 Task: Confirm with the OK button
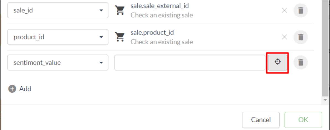pyautogui.click(x=303, y=120)
